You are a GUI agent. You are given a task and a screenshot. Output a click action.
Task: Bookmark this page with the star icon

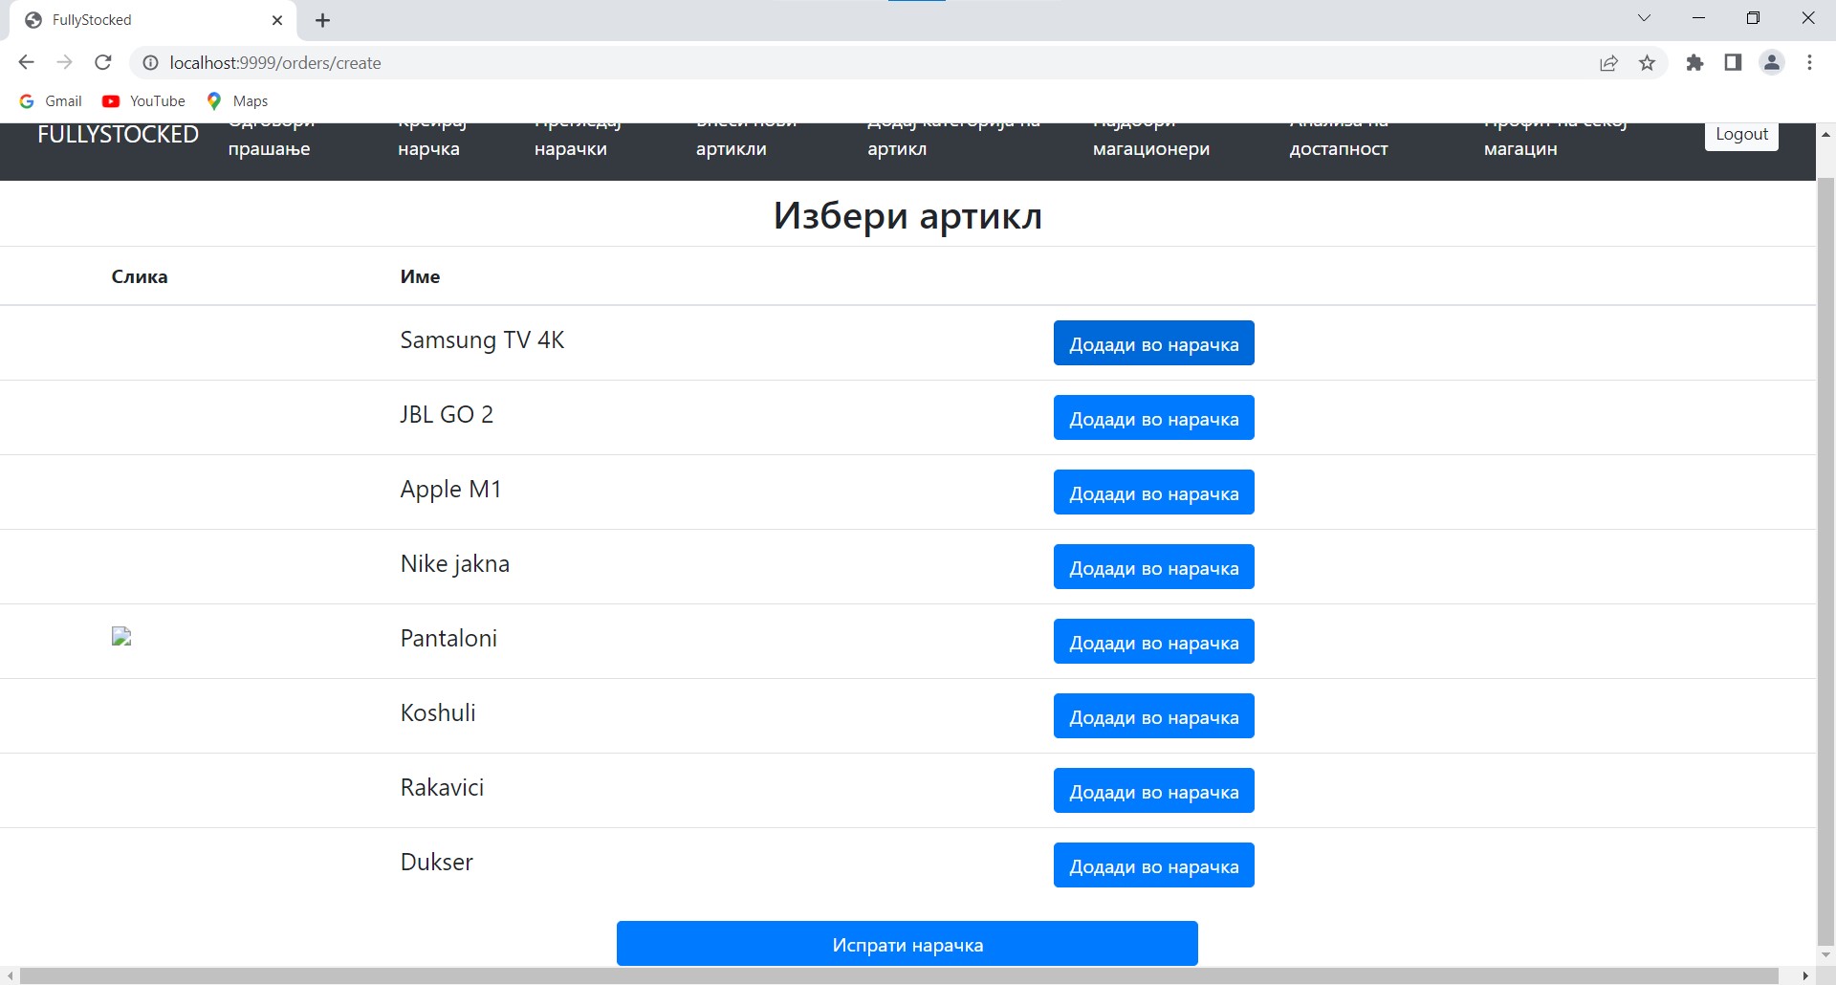tap(1647, 63)
